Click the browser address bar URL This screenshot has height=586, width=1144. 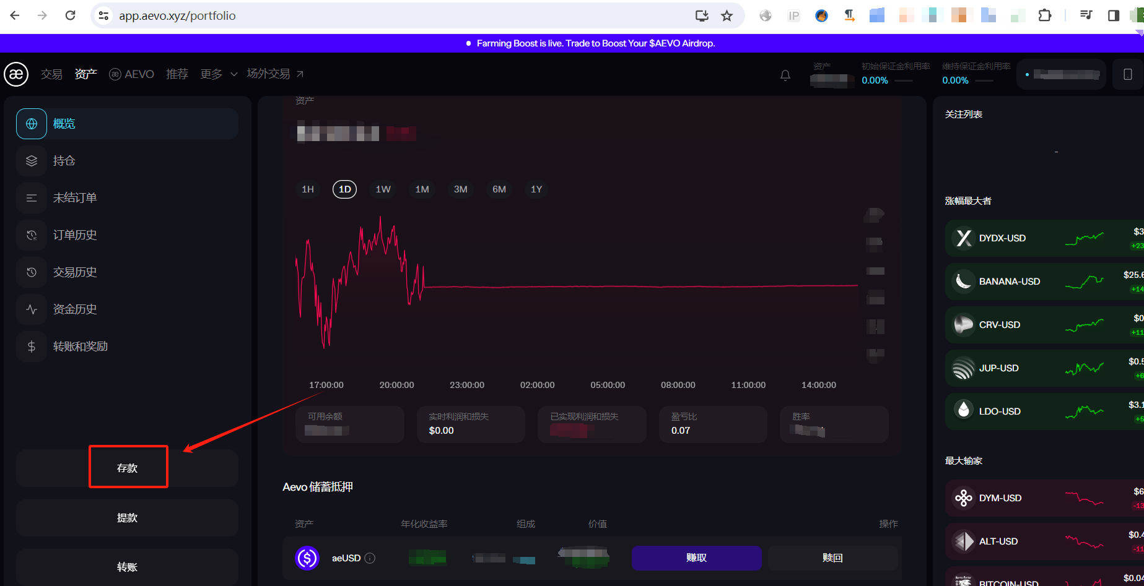(x=177, y=15)
